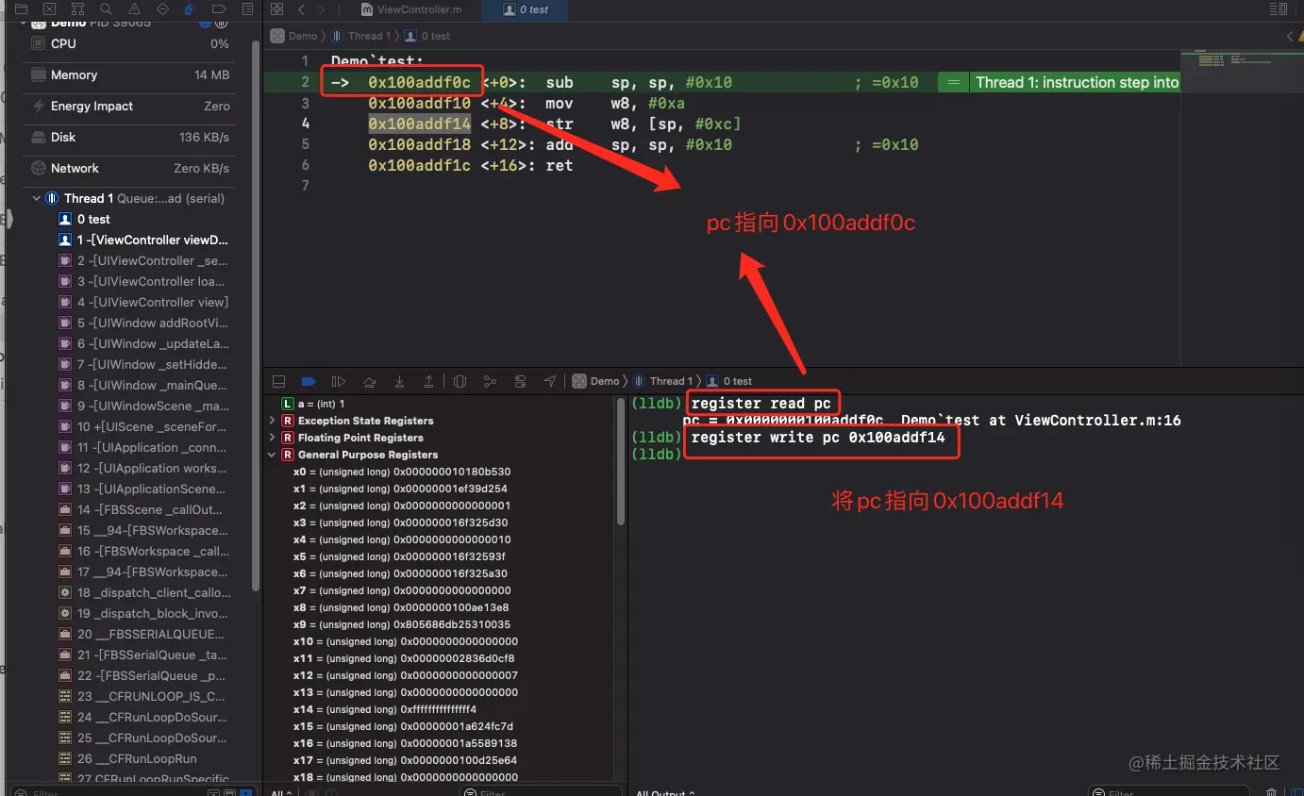The width and height of the screenshot is (1304, 796).
Task: Open the All Output console filter menu
Action: 665,792
